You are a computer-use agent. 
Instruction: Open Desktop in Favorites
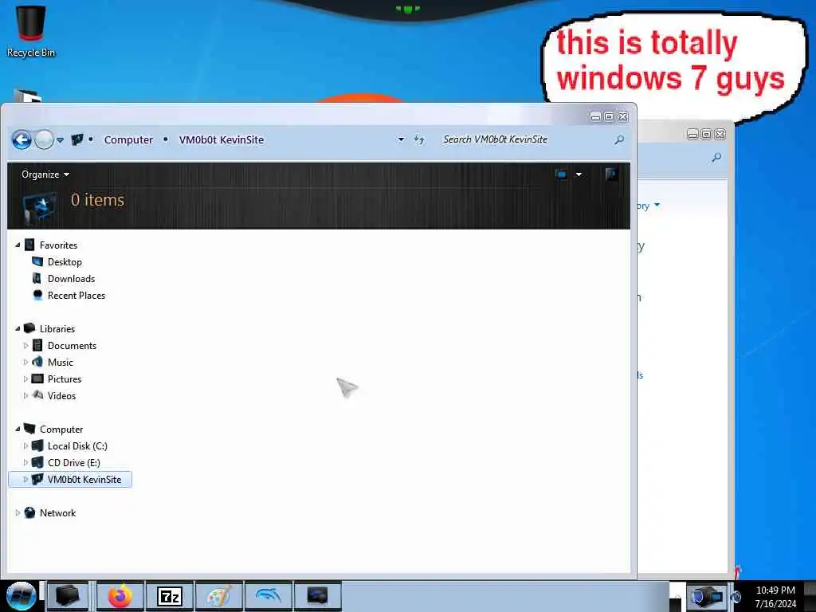point(65,261)
